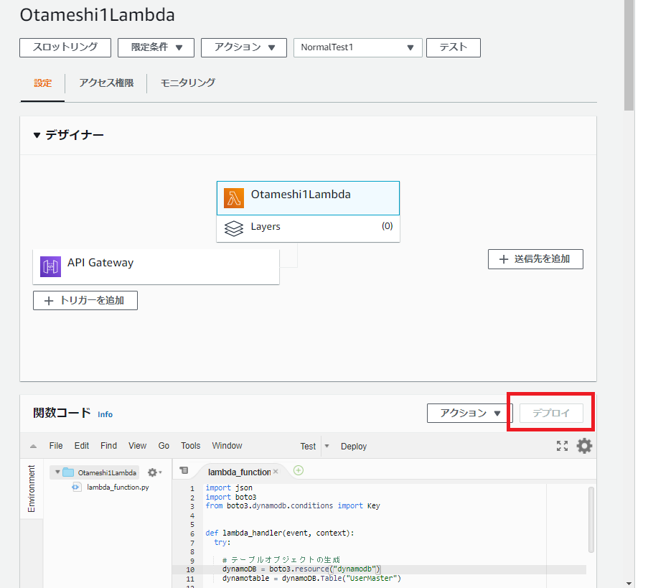
Task: Toggle the Environment side panel
Action: tap(32, 488)
